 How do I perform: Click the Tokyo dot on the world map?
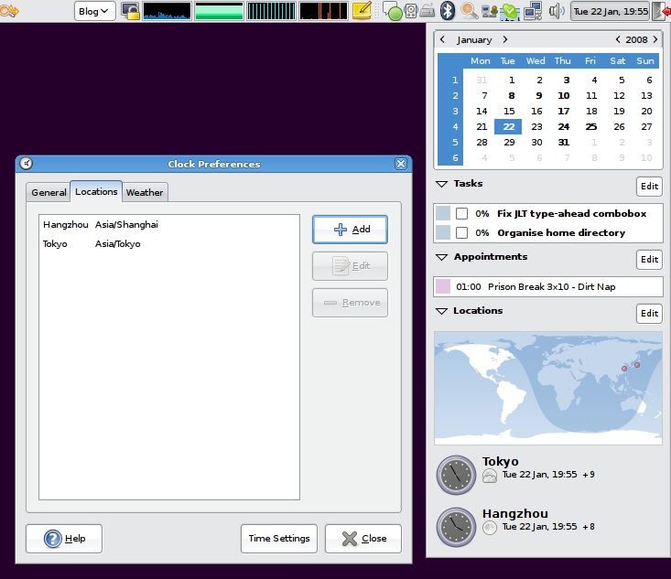pos(637,365)
